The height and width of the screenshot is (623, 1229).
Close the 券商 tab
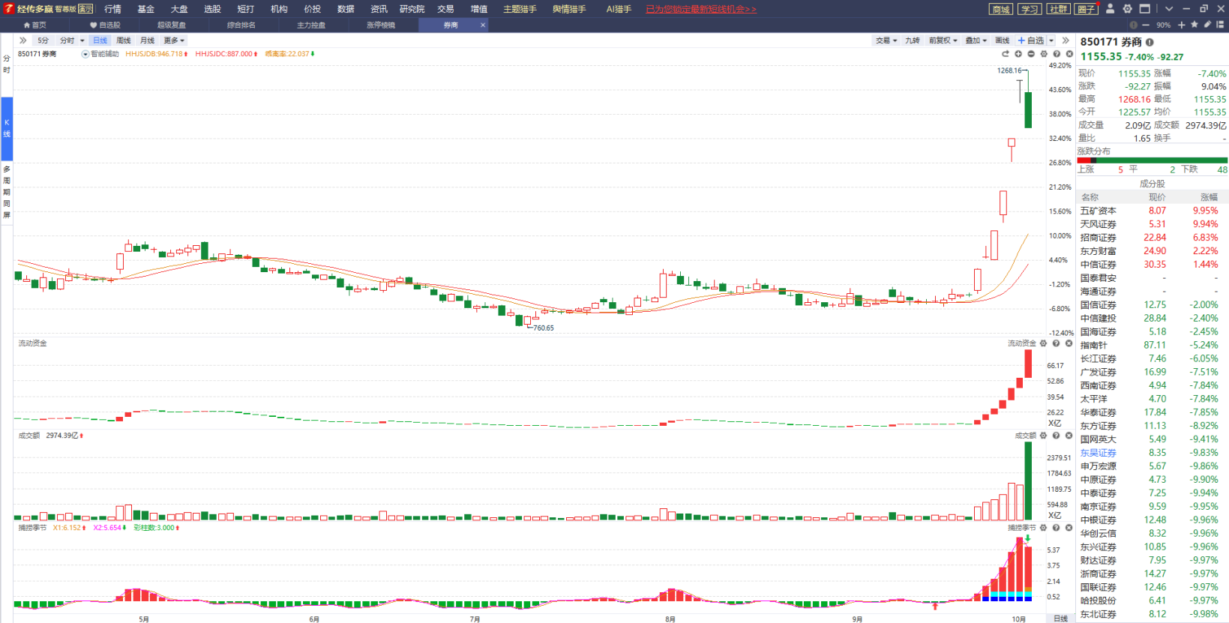click(x=483, y=25)
